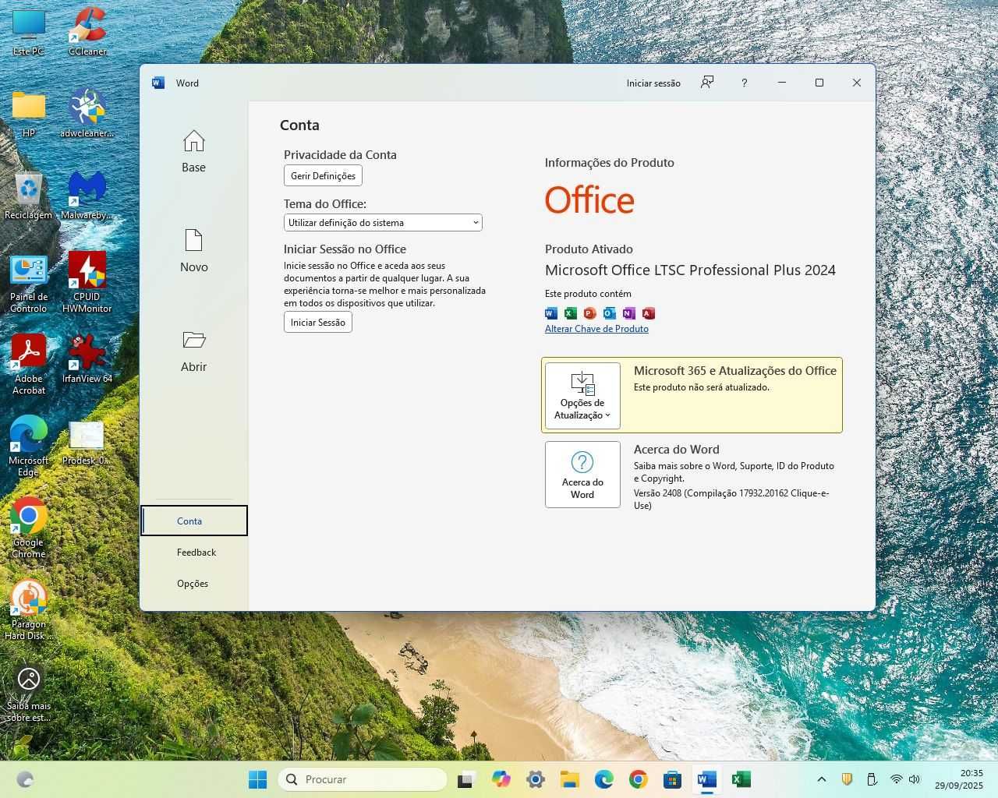Select Malwarebytes desktop shortcut
This screenshot has height=798, width=998.
pyautogui.click(x=87, y=196)
